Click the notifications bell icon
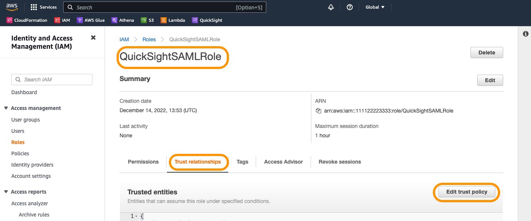The image size is (531, 221). coord(331,7)
